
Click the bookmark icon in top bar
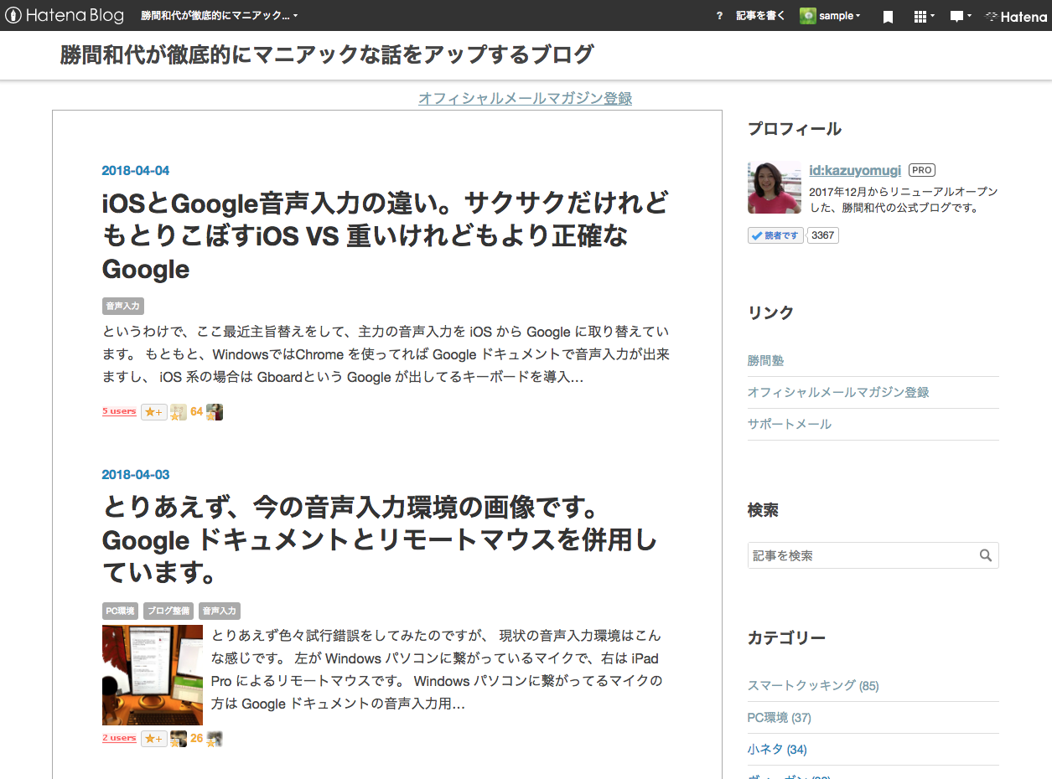tap(889, 16)
